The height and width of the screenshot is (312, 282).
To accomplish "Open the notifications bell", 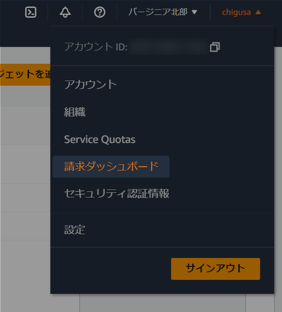I will coord(65,12).
